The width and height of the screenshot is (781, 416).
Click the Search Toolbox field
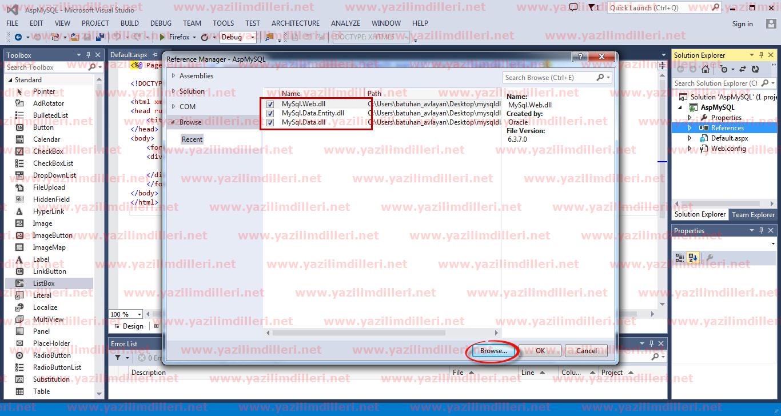tap(54, 67)
